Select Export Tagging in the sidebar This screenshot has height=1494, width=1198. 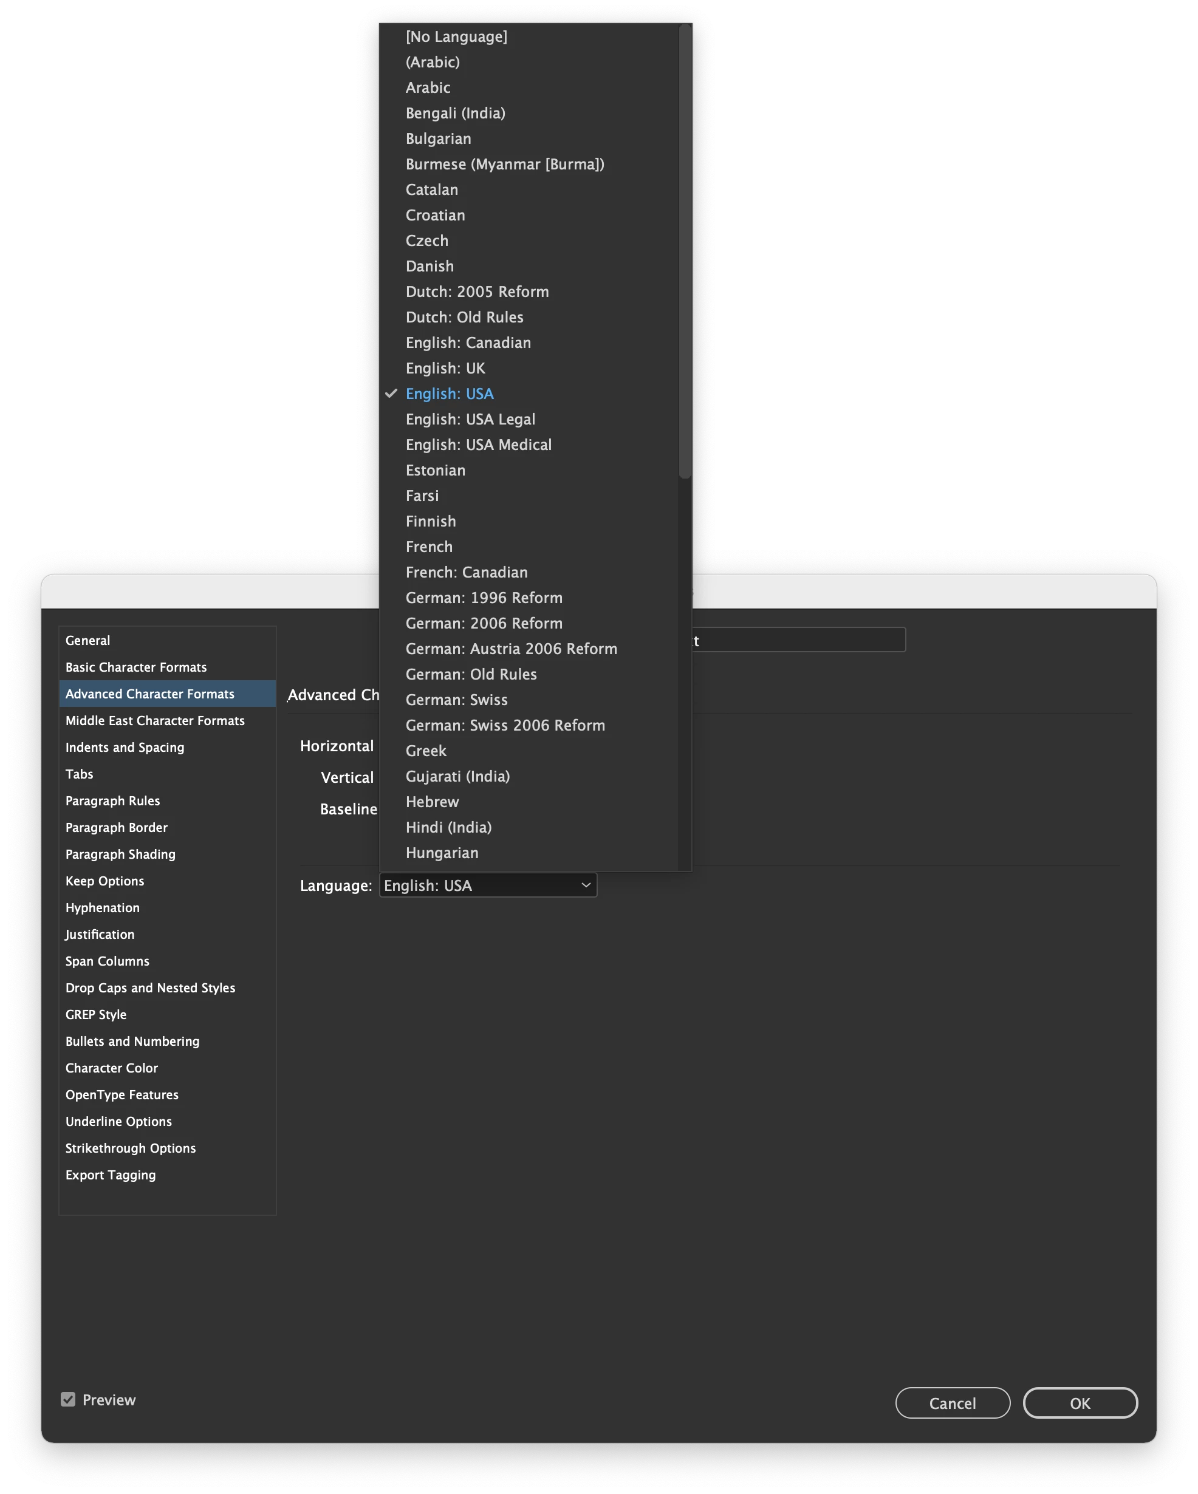(x=111, y=1175)
